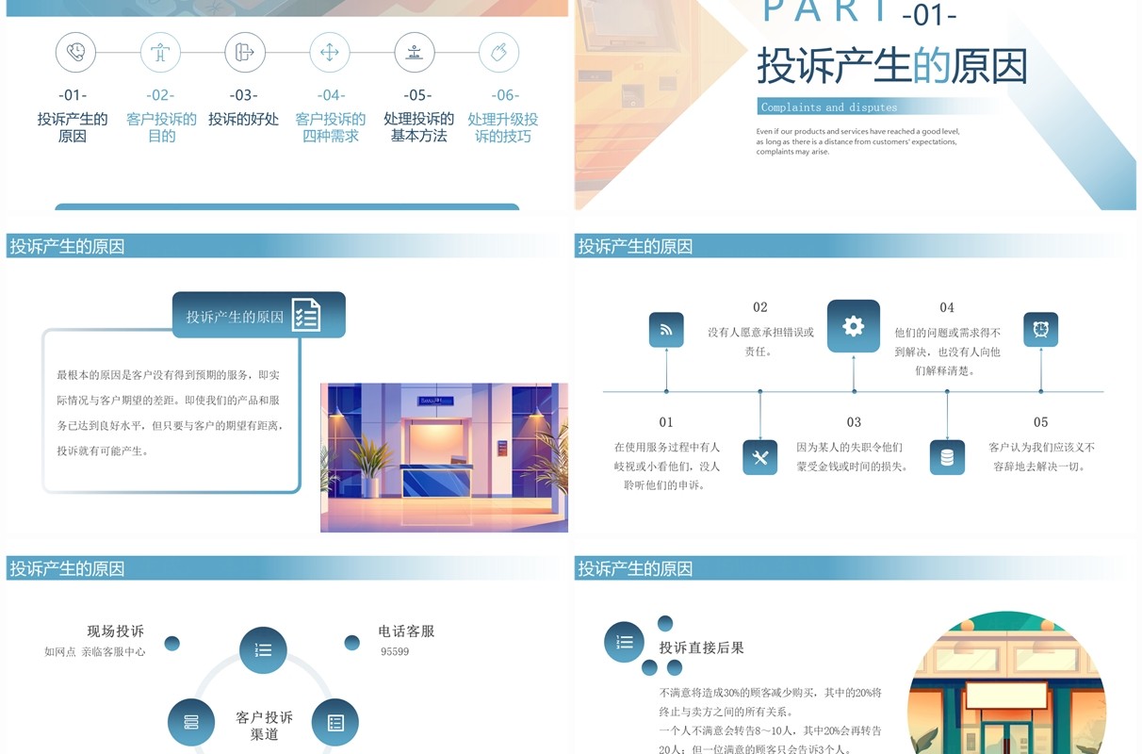Select the agenda label 客户投诉的目的
The image size is (1142, 754).
(161, 127)
